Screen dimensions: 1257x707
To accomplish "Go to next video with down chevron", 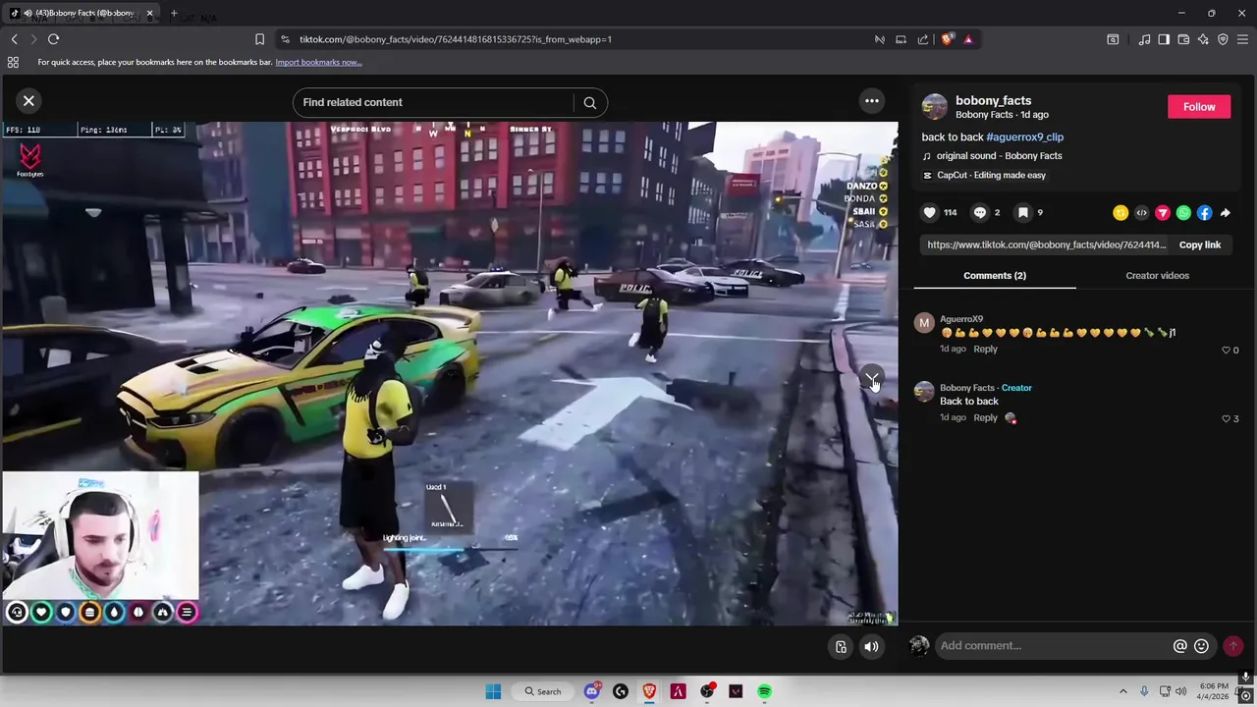I will (x=871, y=377).
